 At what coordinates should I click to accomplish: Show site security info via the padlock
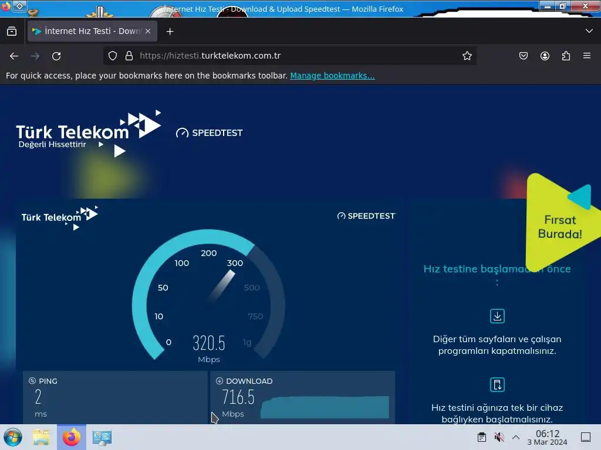pos(129,56)
